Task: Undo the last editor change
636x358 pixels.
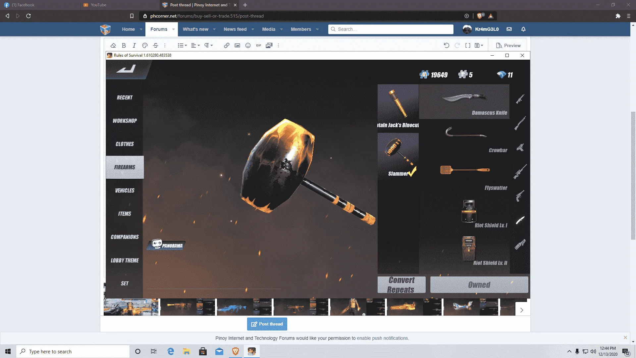Action: tap(447, 45)
